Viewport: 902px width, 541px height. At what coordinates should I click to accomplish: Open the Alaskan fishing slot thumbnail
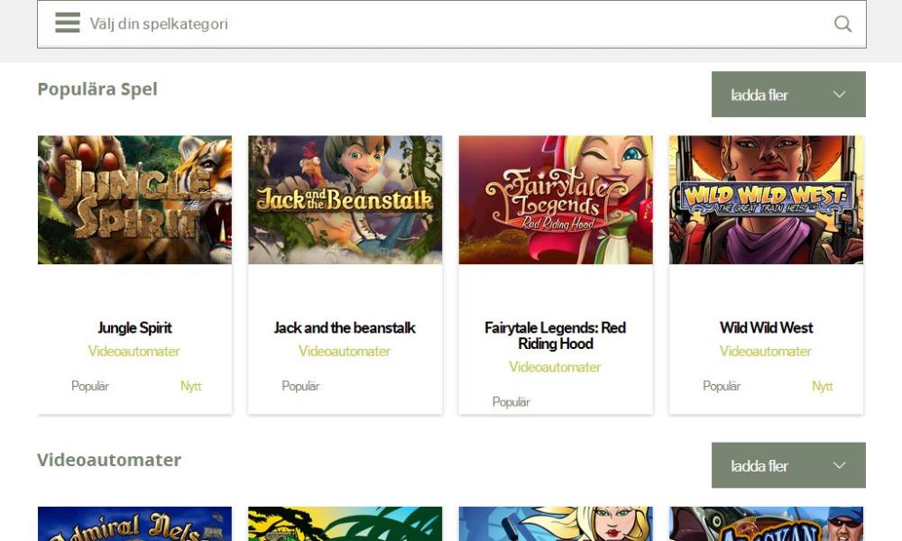[x=766, y=524]
